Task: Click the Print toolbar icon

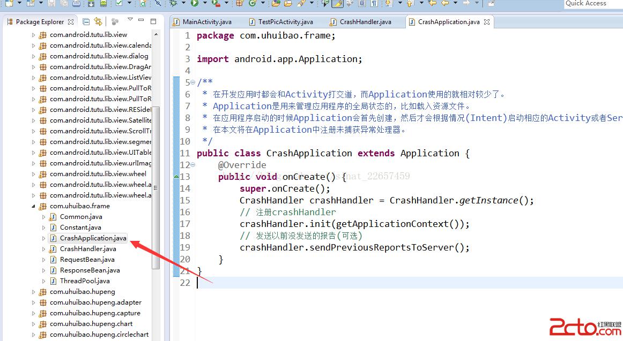Action: [76, 3]
